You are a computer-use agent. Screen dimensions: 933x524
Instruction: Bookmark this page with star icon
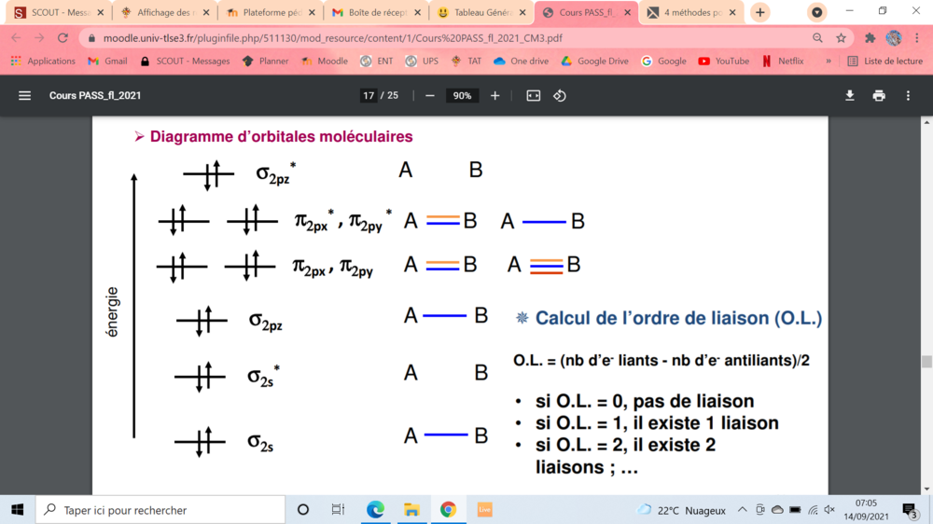click(841, 38)
